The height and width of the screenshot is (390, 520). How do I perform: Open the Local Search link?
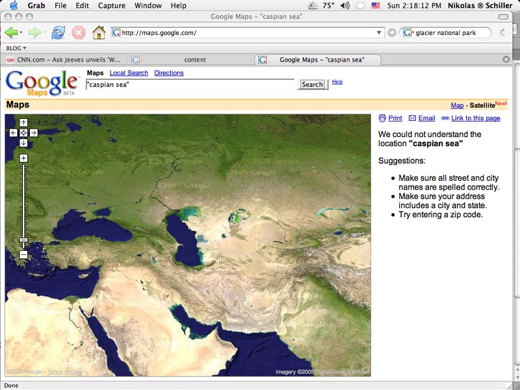[x=129, y=73]
